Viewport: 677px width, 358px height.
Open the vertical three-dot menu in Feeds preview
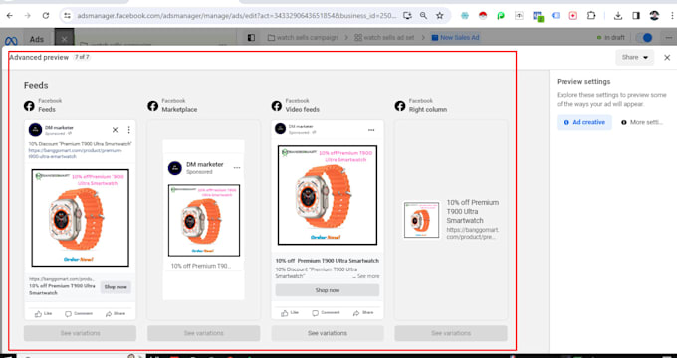click(x=128, y=130)
